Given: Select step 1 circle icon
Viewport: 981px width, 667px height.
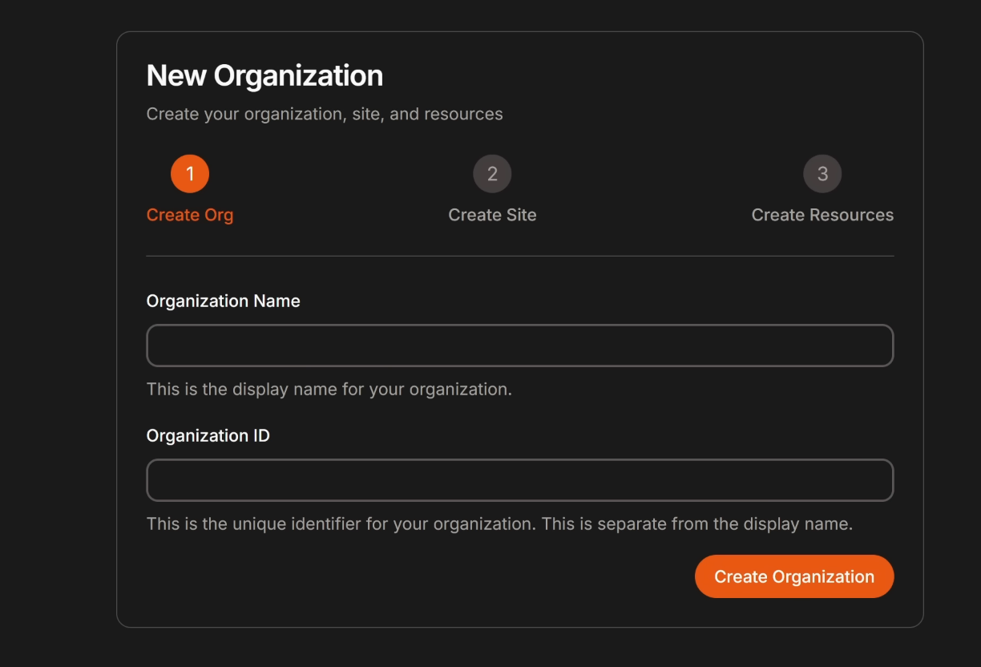Looking at the screenshot, I should tap(190, 174).
